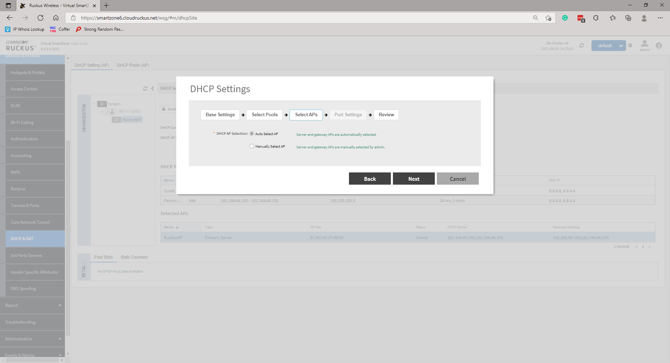Click the Ruckus help question mark icon
This screenshot has height=363, width=670.
658,46
